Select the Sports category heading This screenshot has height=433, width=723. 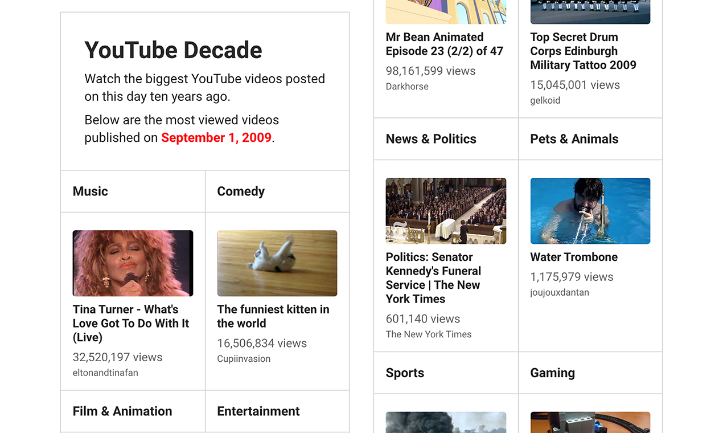(x=405, y=373)
